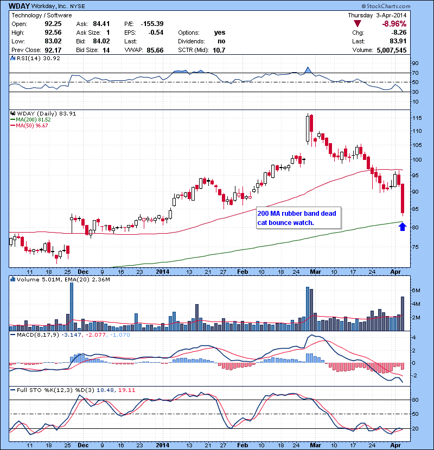Viewport: 434px width, 450px height.
Task: Click the 'WDAY (Daily) 83.91' chart label
Action: tap(47, 114)
